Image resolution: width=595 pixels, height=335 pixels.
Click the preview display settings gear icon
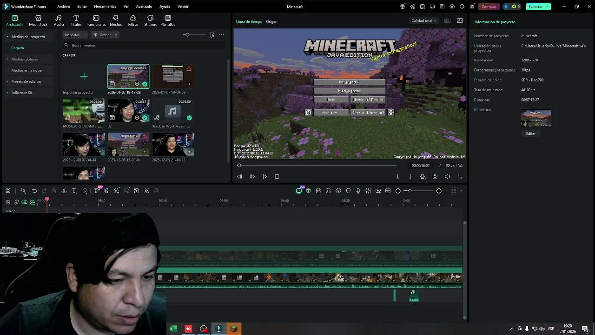(x=423, y=177)
